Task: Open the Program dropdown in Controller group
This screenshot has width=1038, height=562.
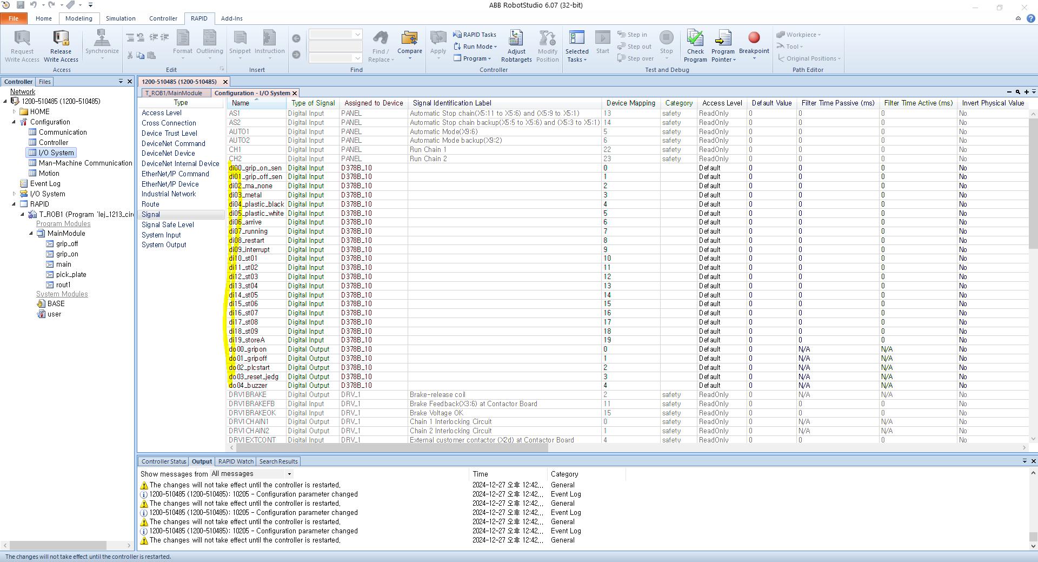Action: click(473, 58)
